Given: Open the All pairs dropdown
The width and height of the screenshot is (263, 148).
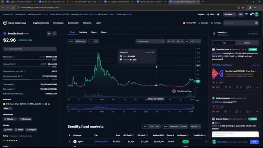Looking at the screenshot, I should (x=195, y=127).
